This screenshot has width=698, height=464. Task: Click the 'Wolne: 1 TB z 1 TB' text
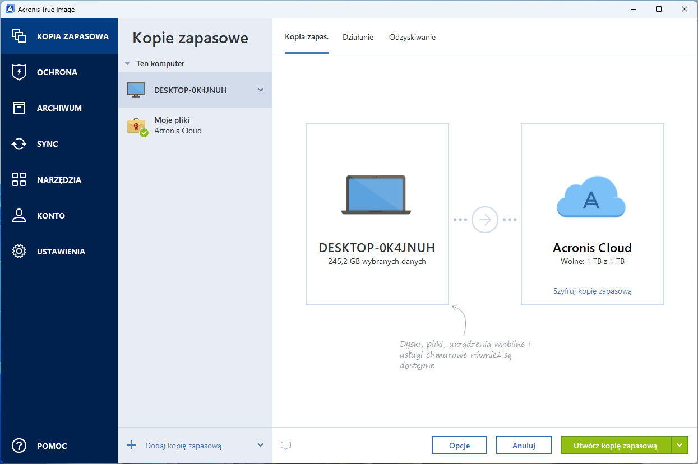(x=593, y=261)
